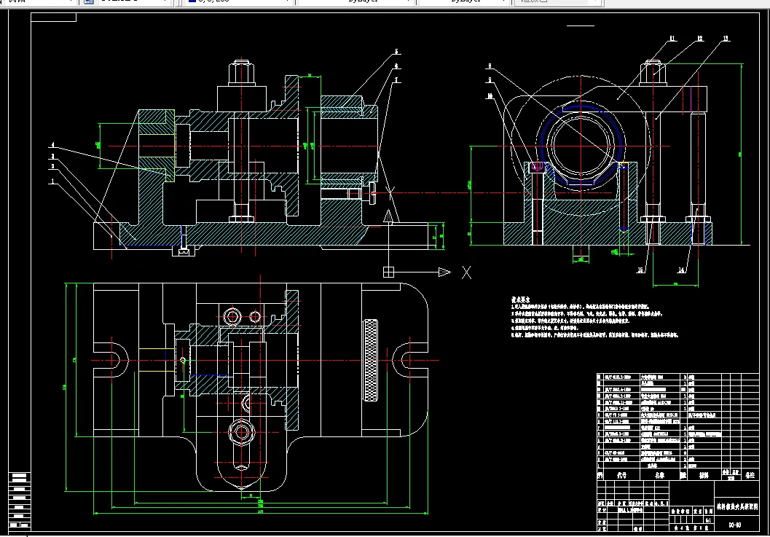This screenshot has height=537, width=770.
Task: Click the 备注 column header in parts list
Action: (750, 476)
